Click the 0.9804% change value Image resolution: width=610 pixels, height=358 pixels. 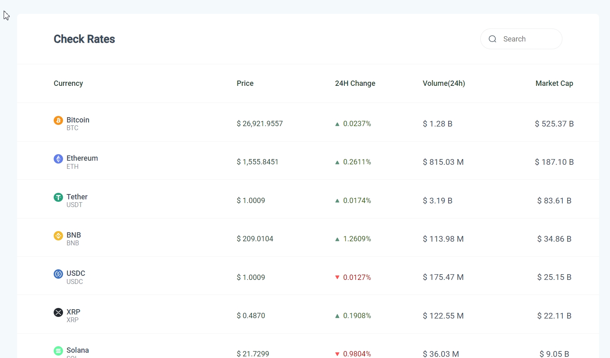(x=357, y=354)
